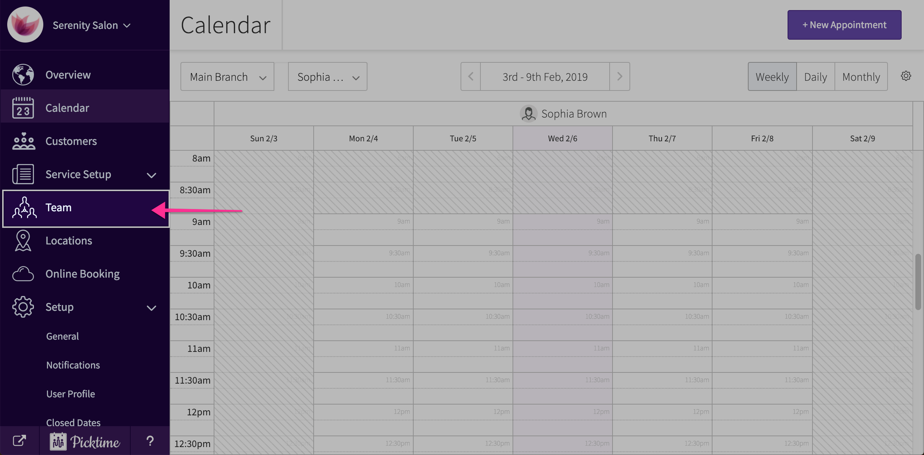
Task: Switch to Daily calendar view
Action: tap(815, 77)
